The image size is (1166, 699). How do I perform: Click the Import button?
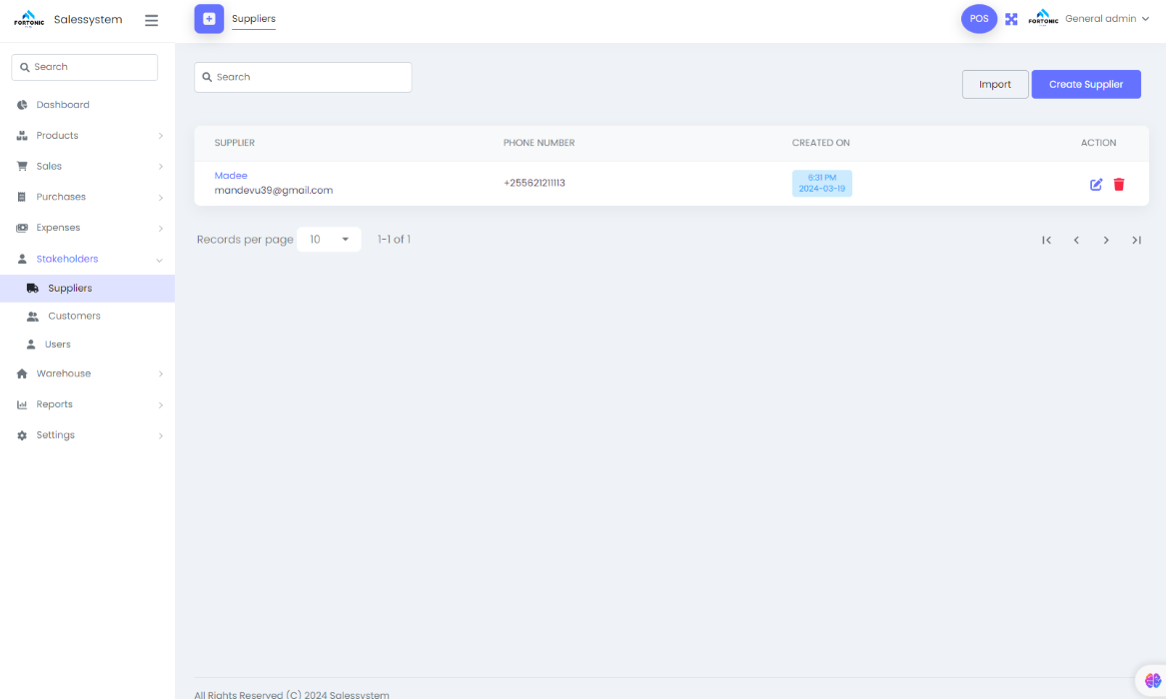coord(994,85)
